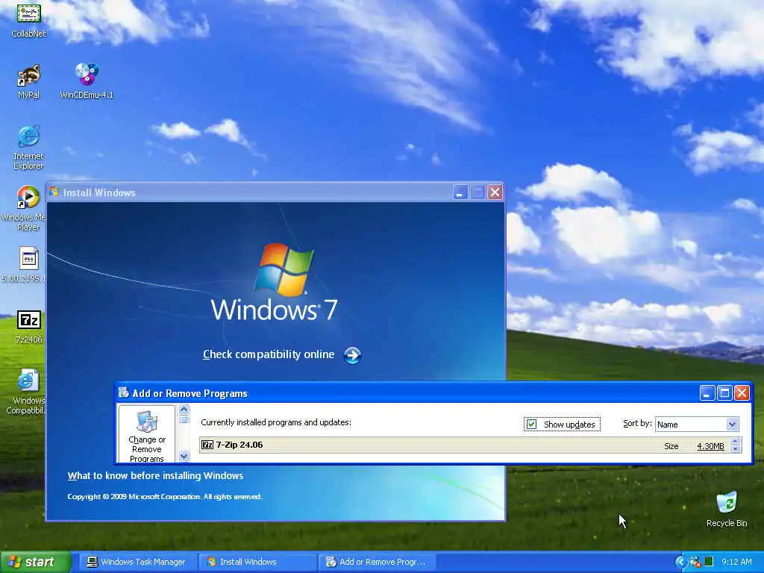Select the WinCDEmu-4.1 desktop icon
764x573 pixels.
coord(87,74)
